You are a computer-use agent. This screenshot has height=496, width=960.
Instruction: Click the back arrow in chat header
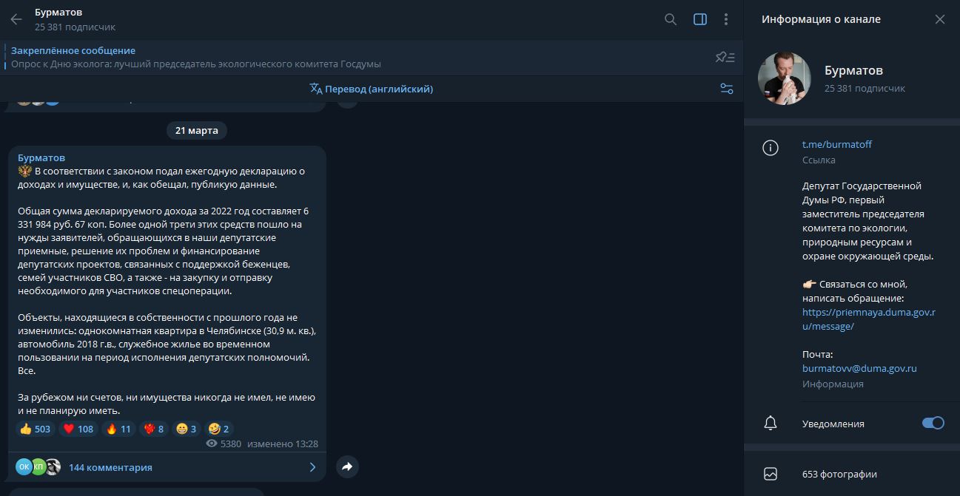16,20
